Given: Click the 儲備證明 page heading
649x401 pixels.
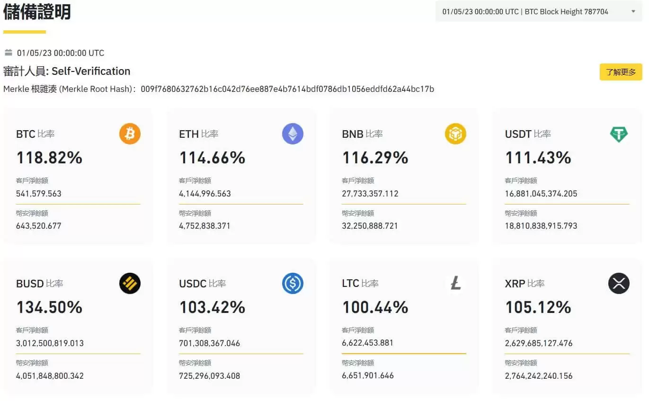Looking at the screenshot, I should click(37, 12).
